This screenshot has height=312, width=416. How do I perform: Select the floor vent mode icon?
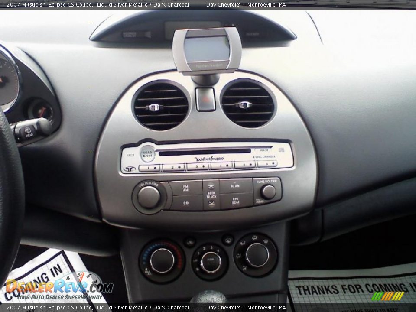click(x=243, y=243)
